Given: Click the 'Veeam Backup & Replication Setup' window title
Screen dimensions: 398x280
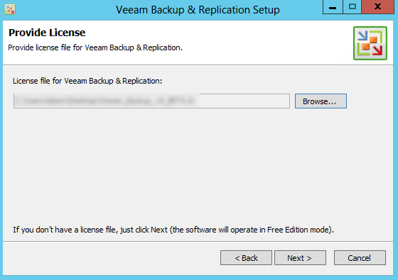Looking at the screenshot, I should (x=198, y=10).
